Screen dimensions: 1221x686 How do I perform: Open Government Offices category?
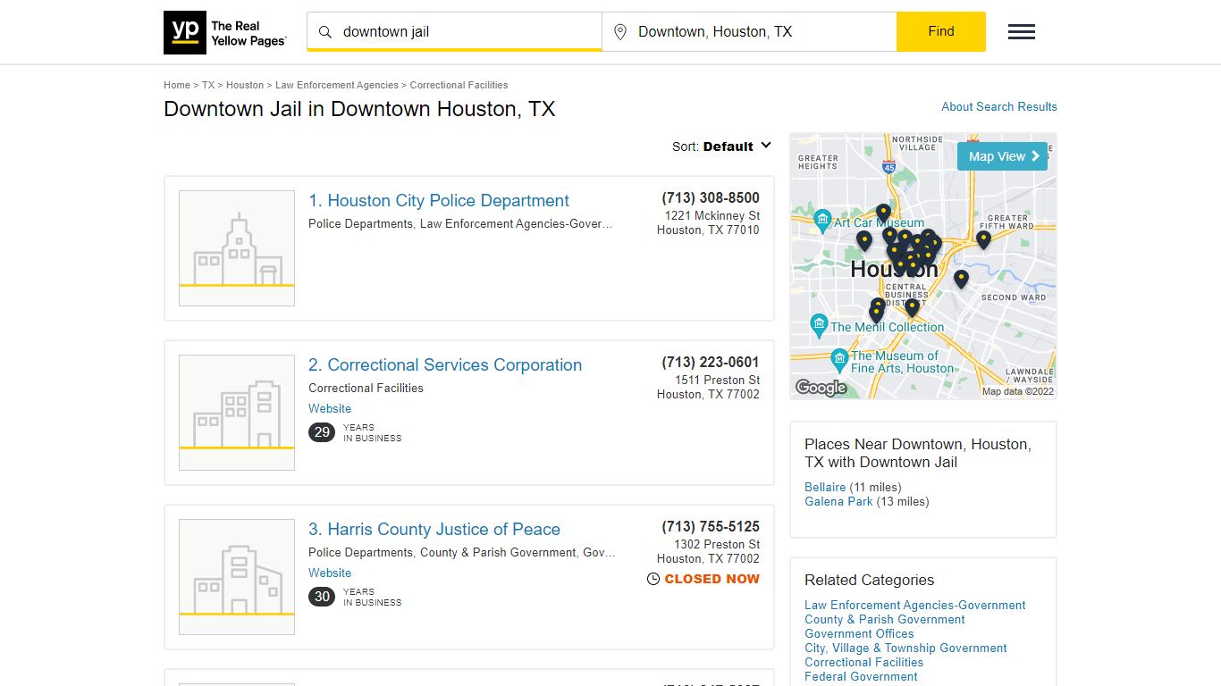[859, 633]
